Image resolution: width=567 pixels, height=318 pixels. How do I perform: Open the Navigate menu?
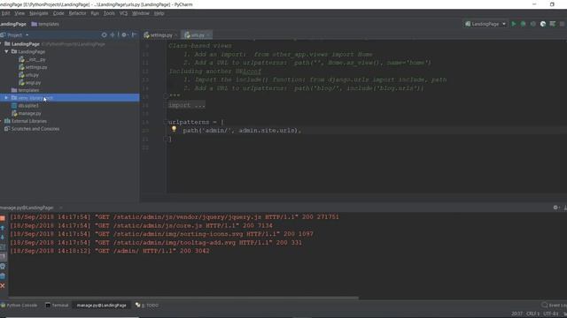tap(39, 13)
